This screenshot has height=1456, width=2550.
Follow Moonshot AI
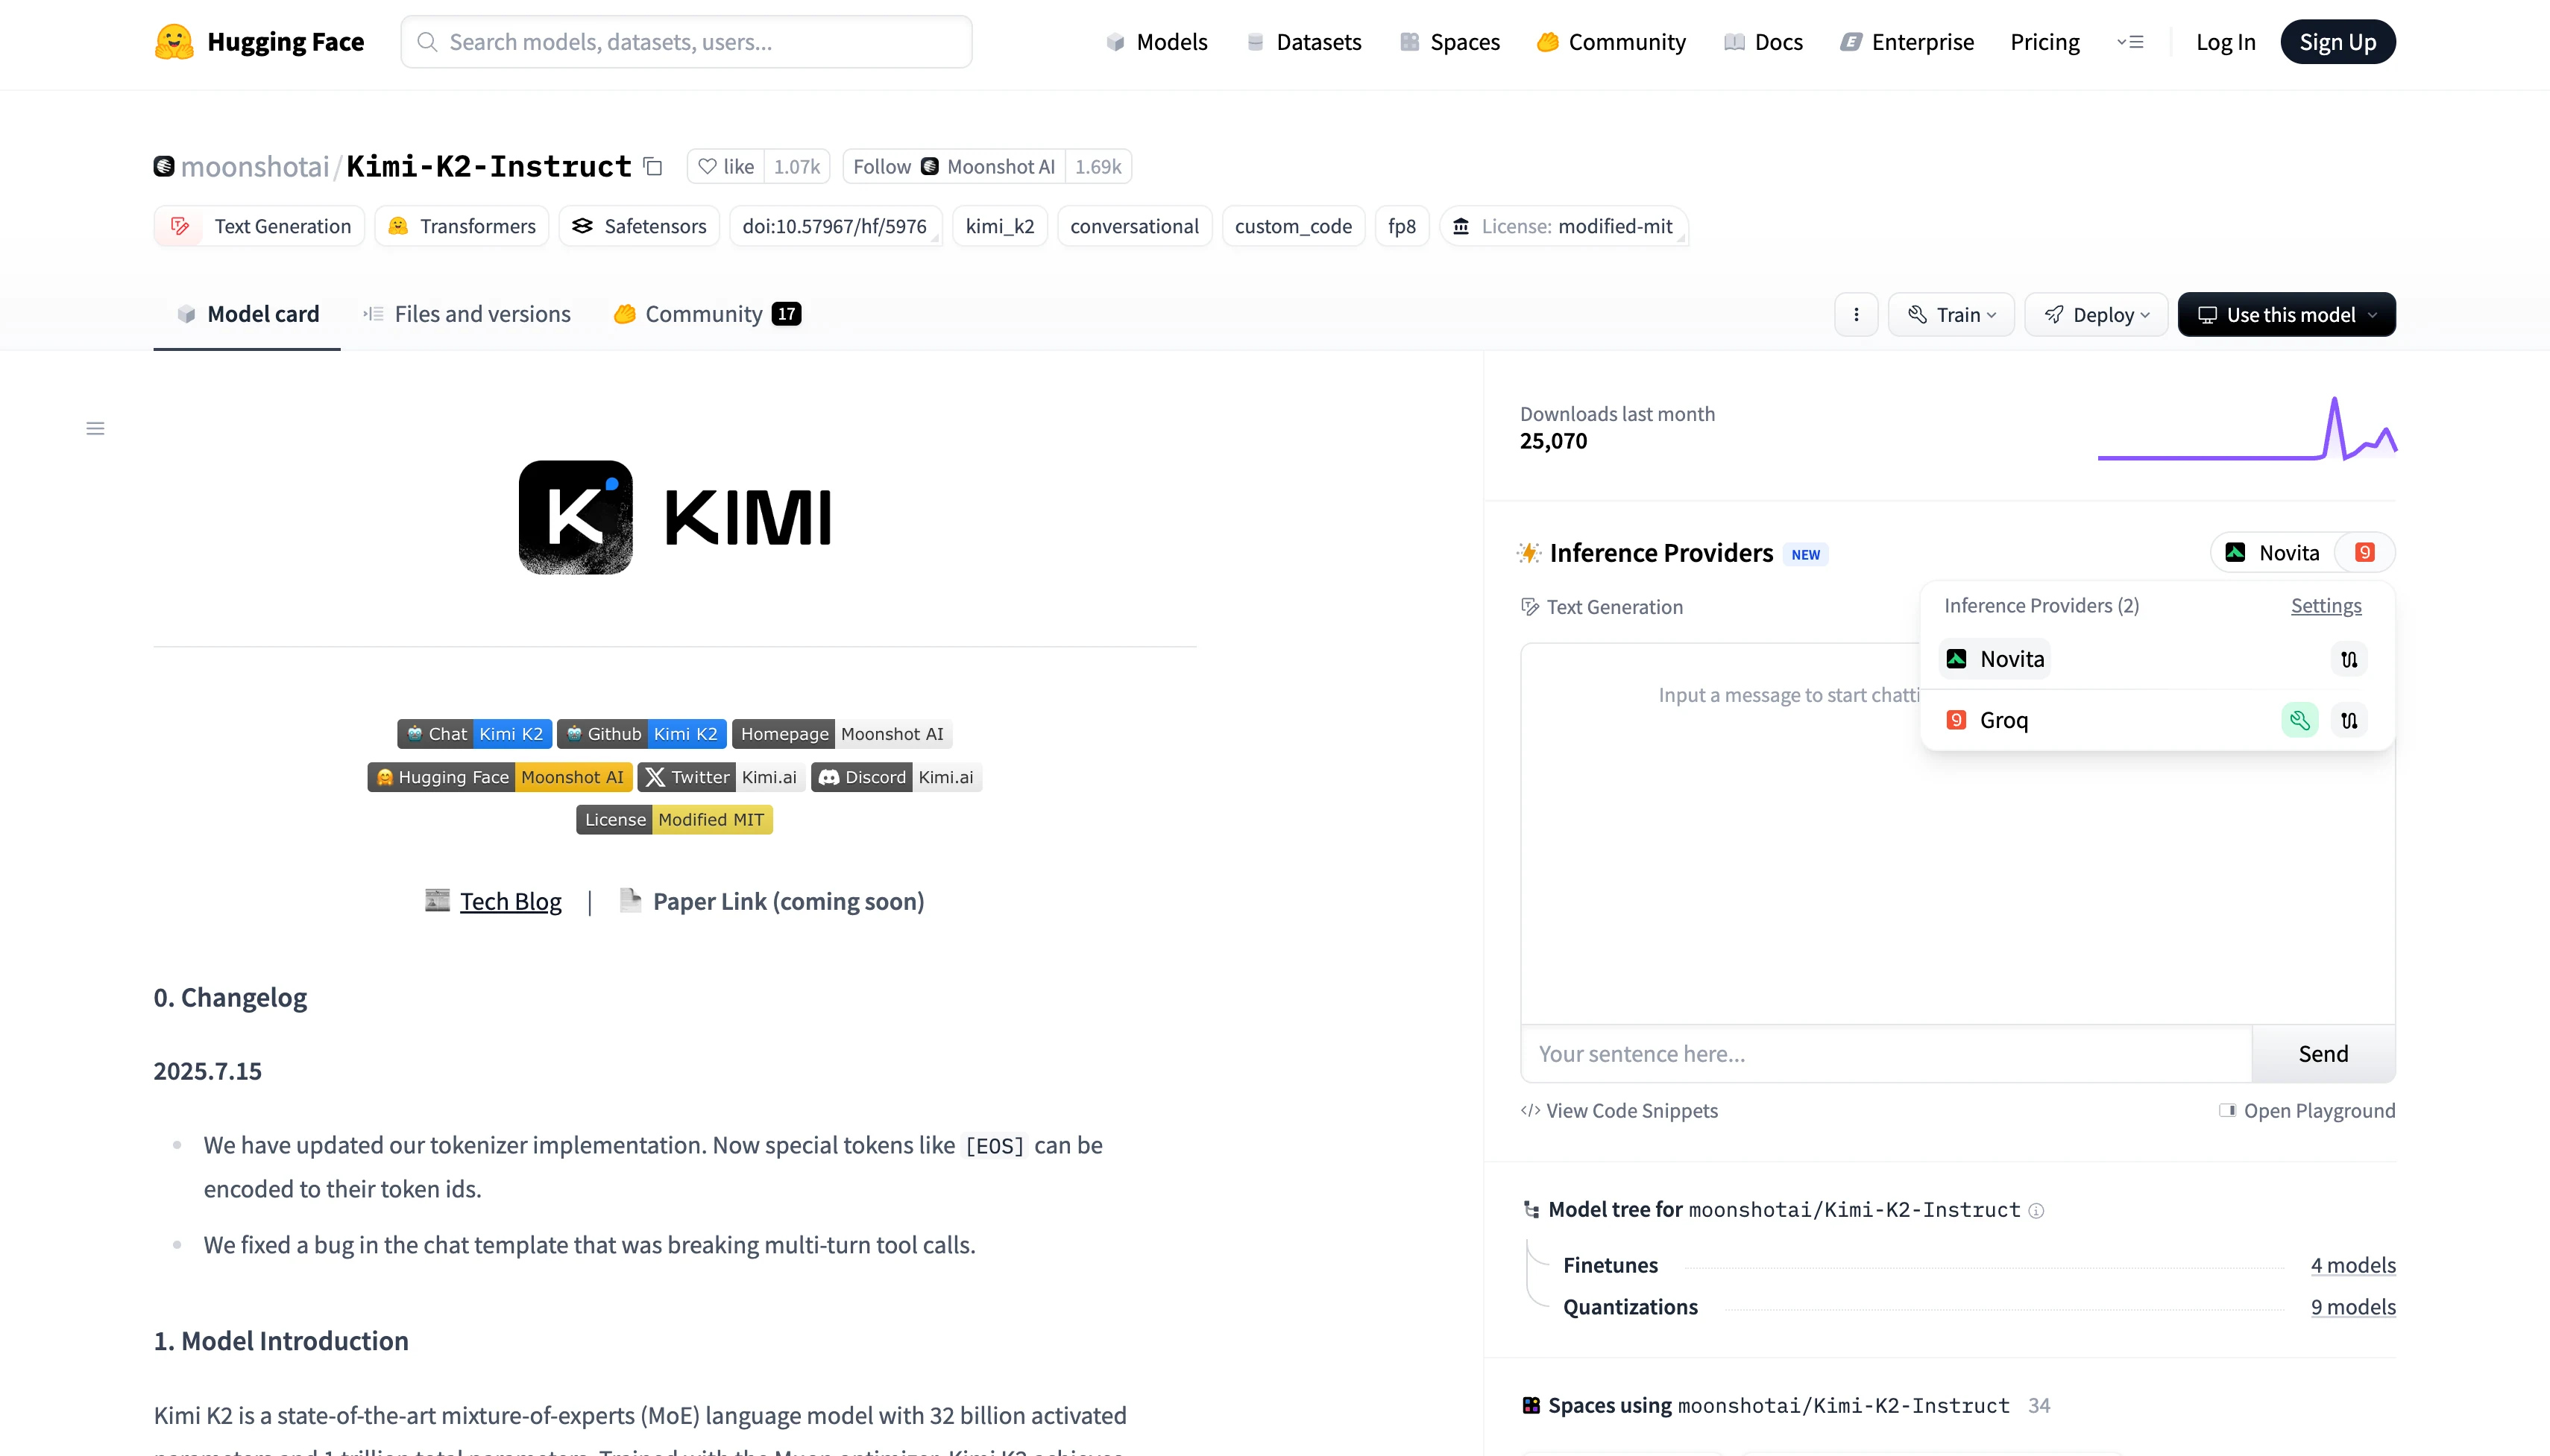click(x=954, y=167)
